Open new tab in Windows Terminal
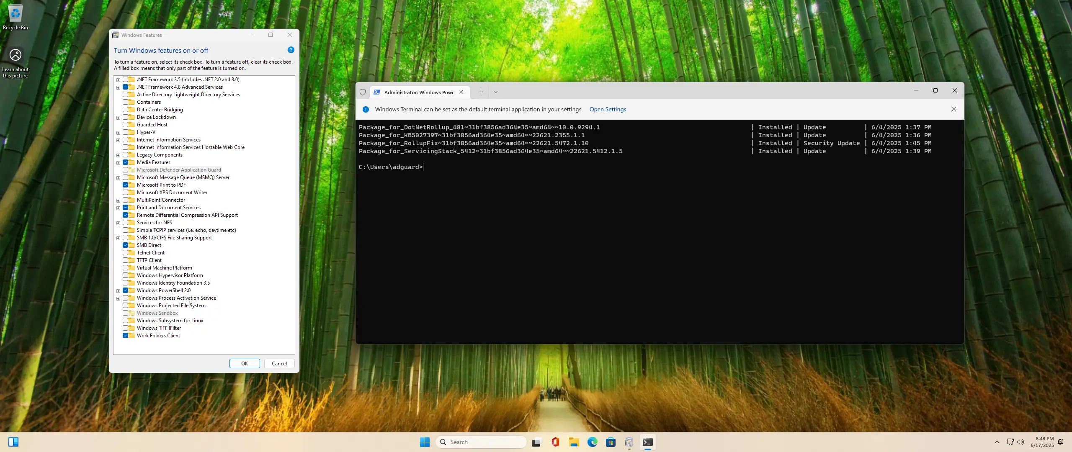 pyautogui.click(x=481, y=92)
